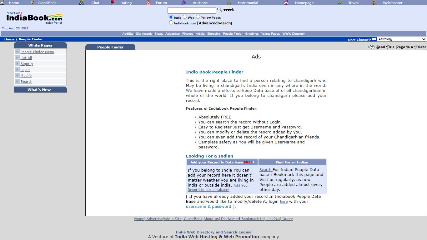Click the WWW Directory link

point(294,34)
